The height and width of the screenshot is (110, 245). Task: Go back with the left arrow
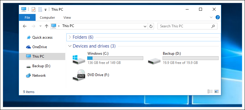(x=25, y=26)
